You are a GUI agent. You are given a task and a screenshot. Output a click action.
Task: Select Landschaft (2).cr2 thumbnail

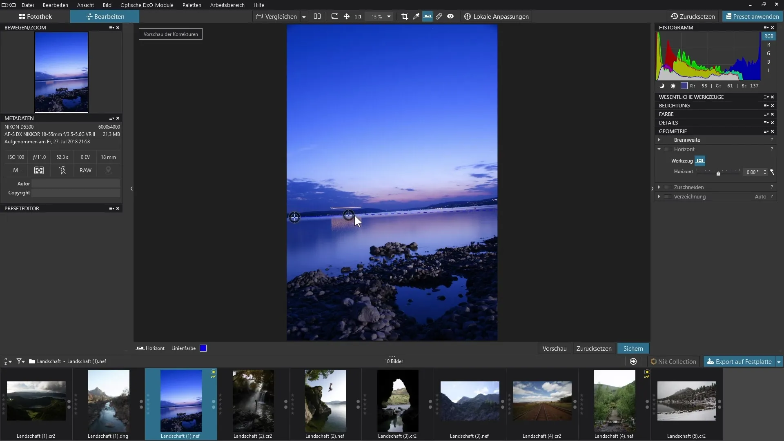(253, 401)
